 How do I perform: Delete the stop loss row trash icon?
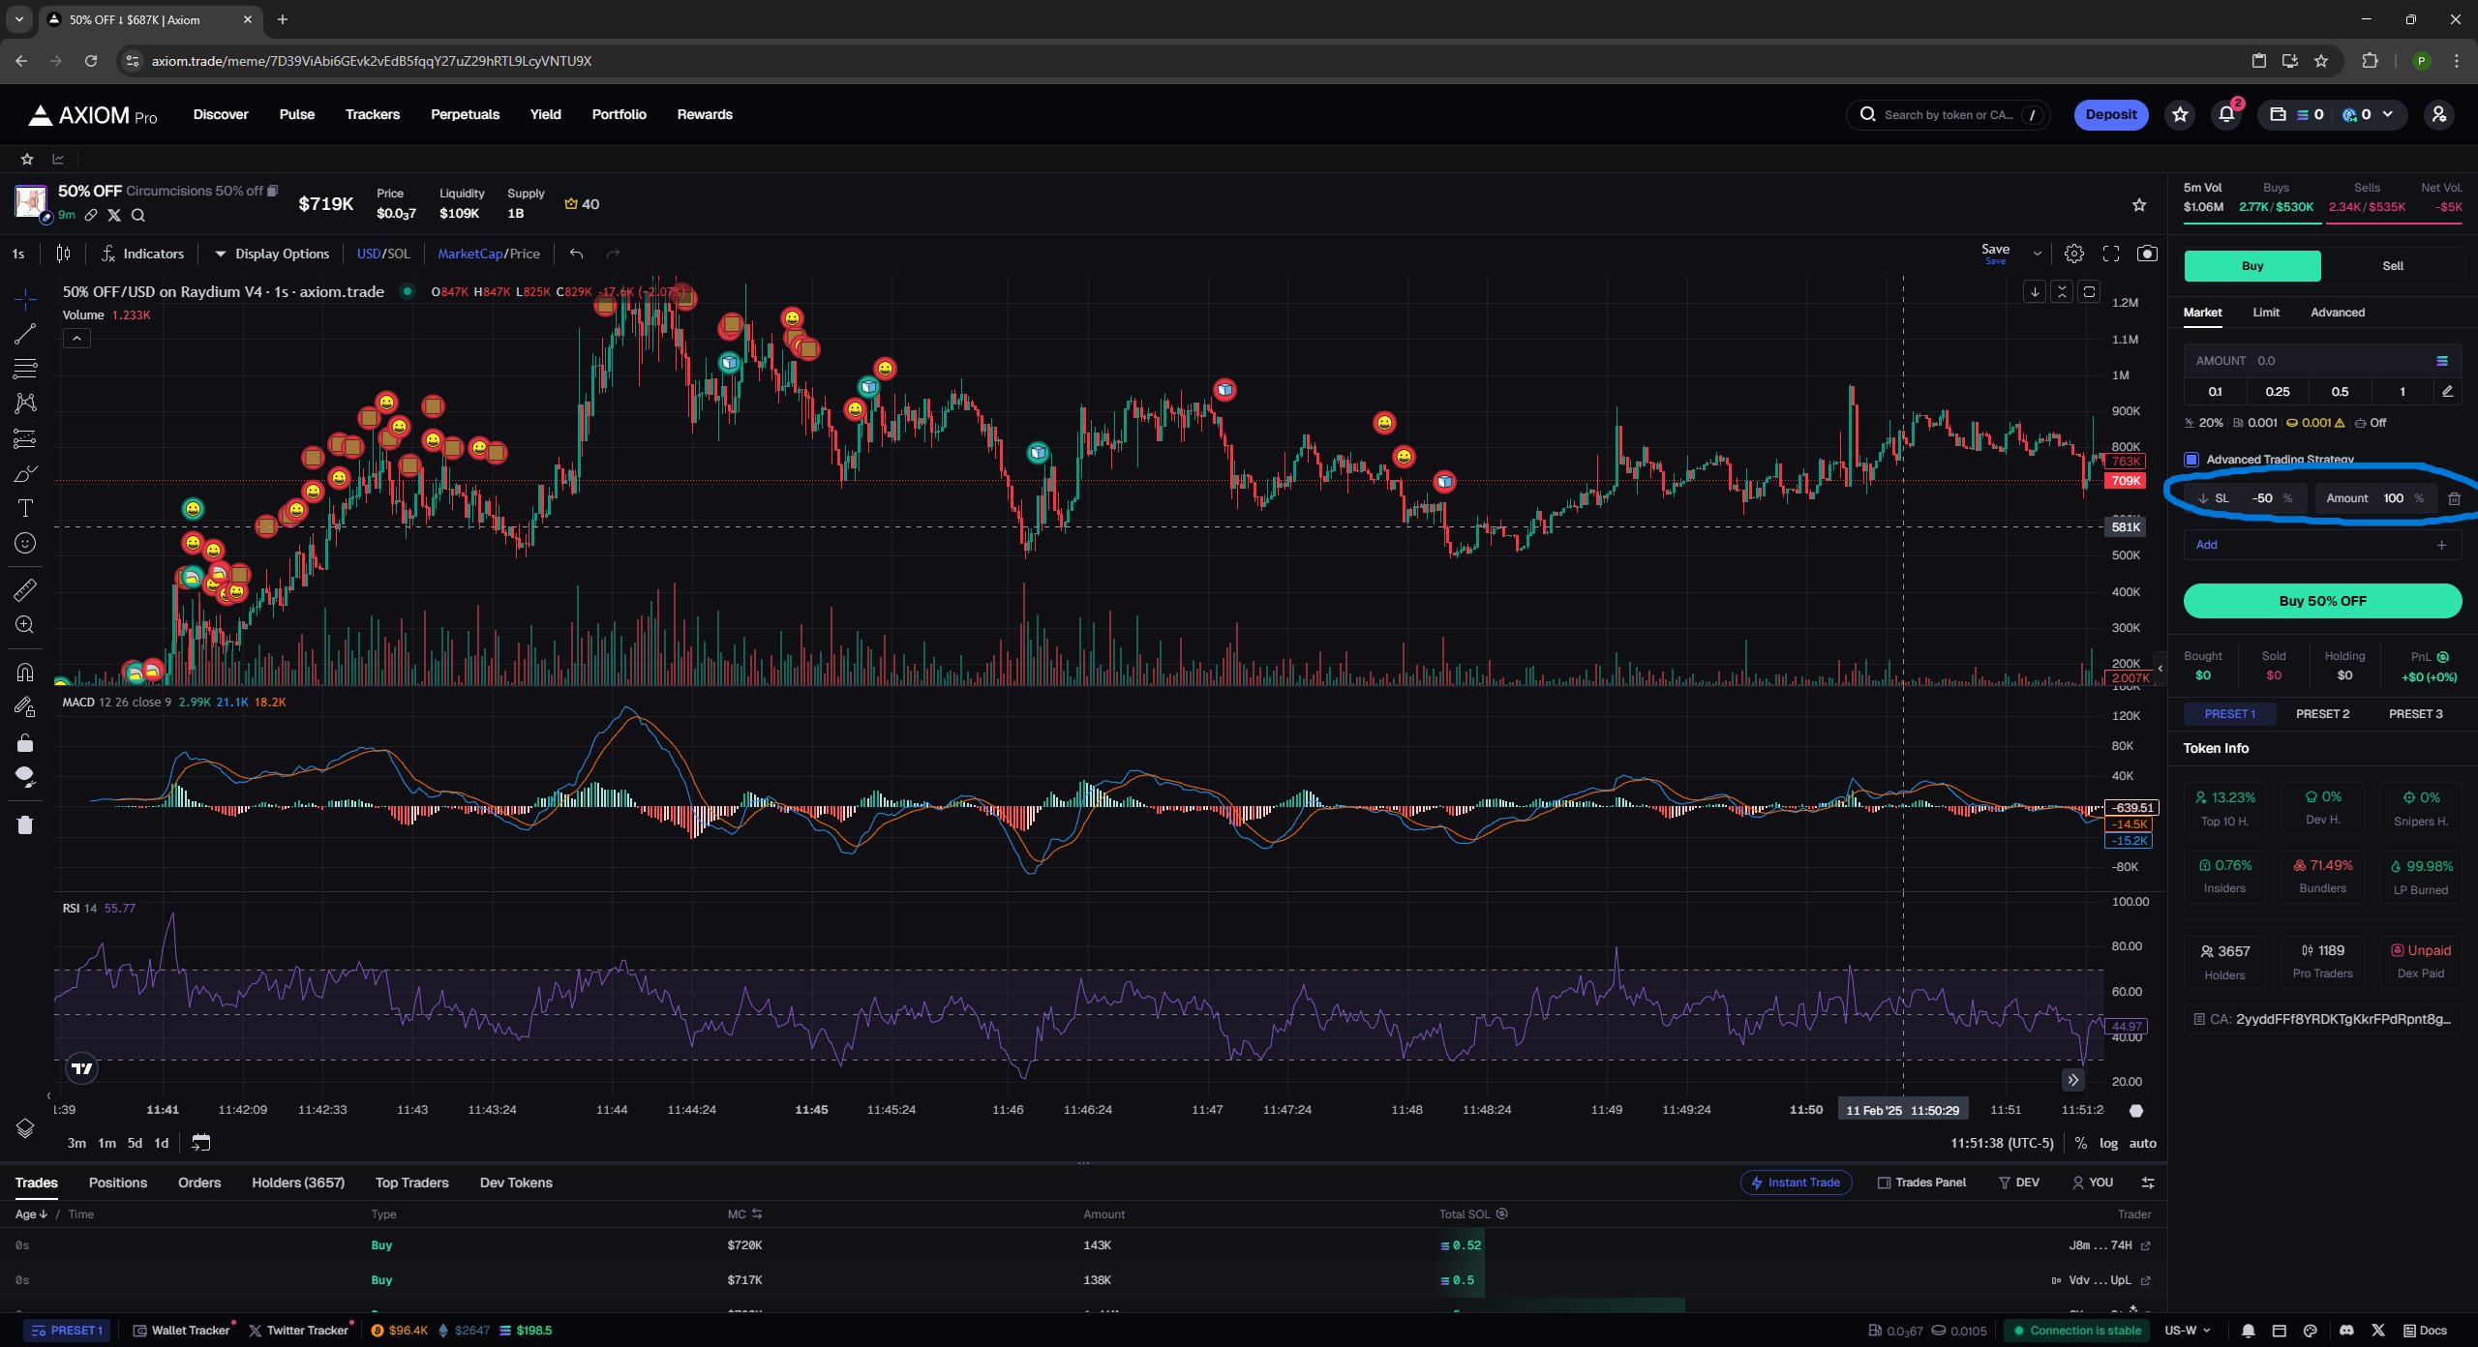[2454, 498]
